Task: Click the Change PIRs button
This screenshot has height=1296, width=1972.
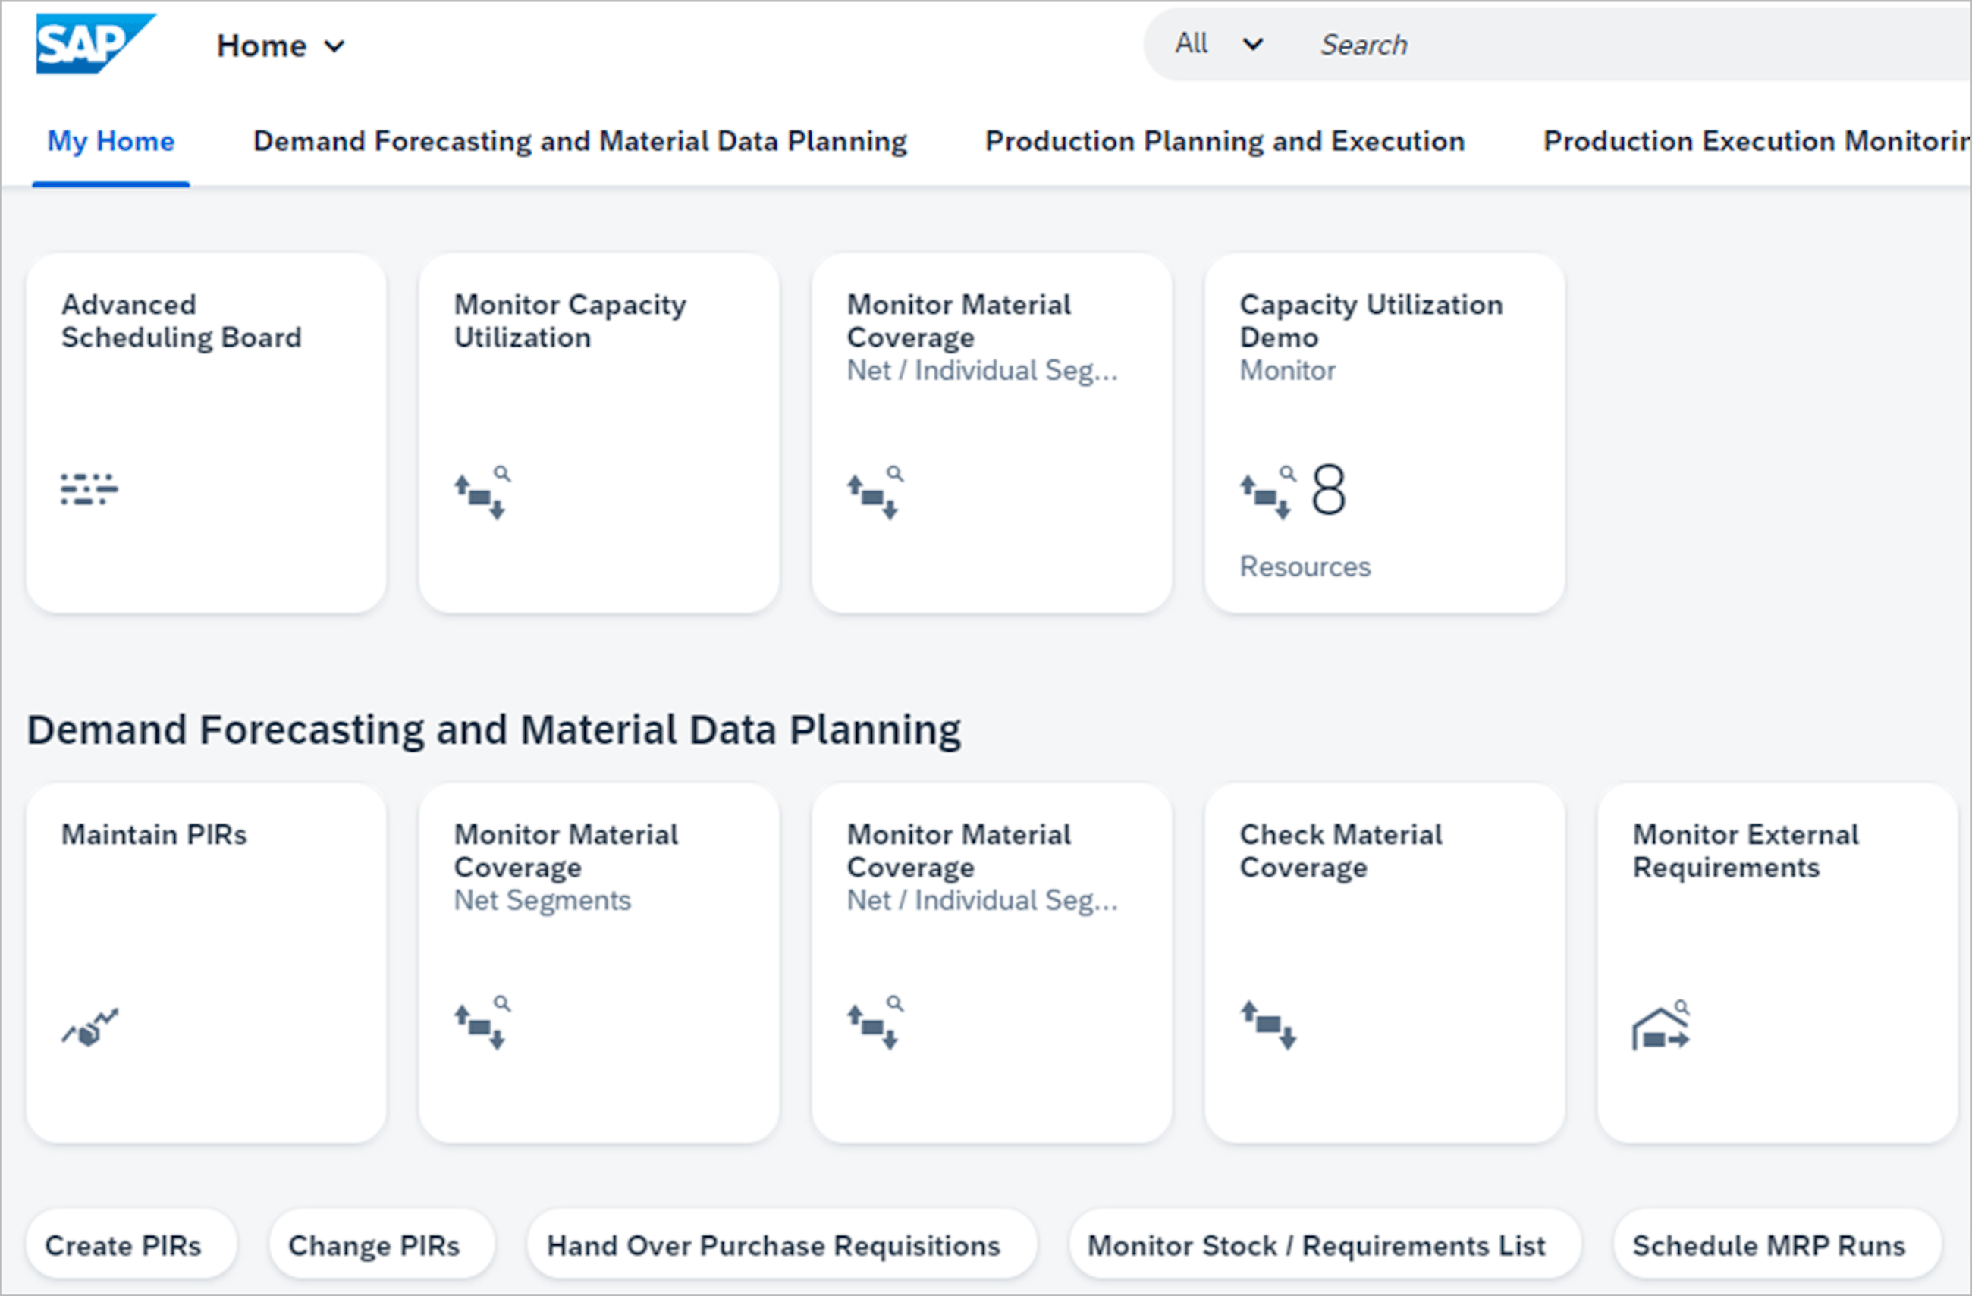Action: tap(374, 1245)
